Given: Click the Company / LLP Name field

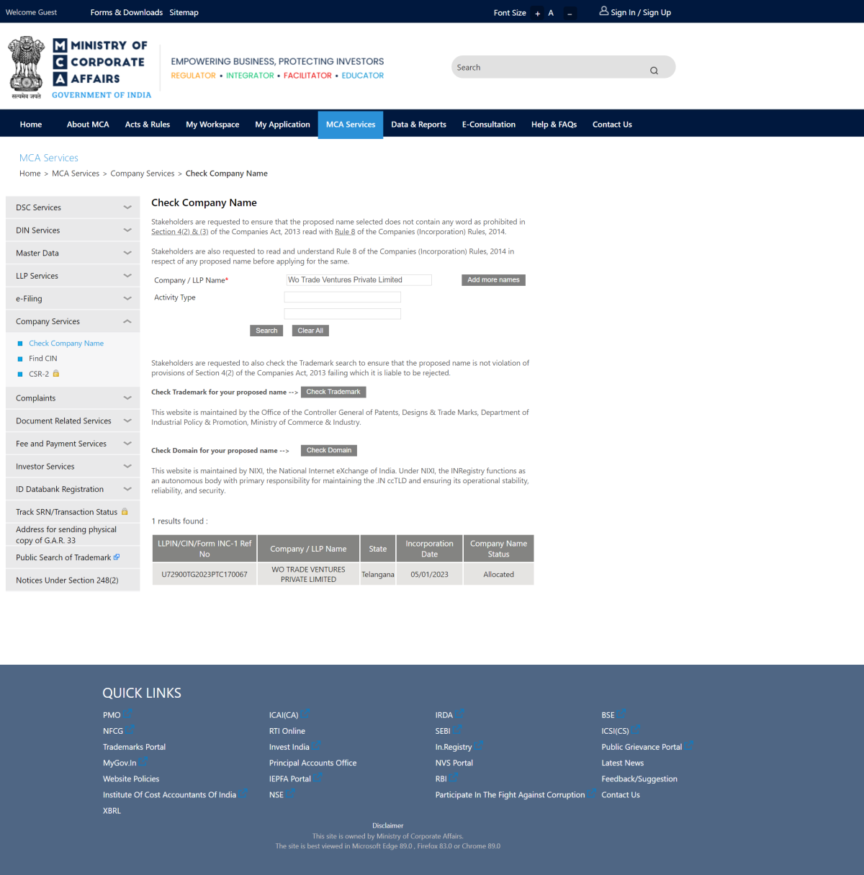Looking at the screenshot, I should click(x=359, y=280).
